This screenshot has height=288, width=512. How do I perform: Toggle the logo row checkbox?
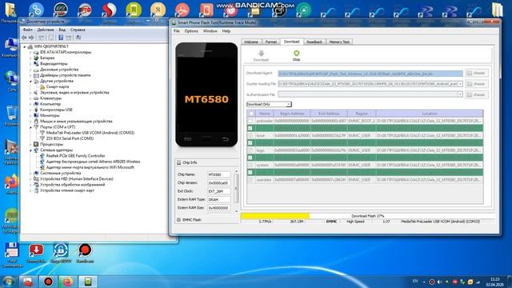[x=250, y=150]
